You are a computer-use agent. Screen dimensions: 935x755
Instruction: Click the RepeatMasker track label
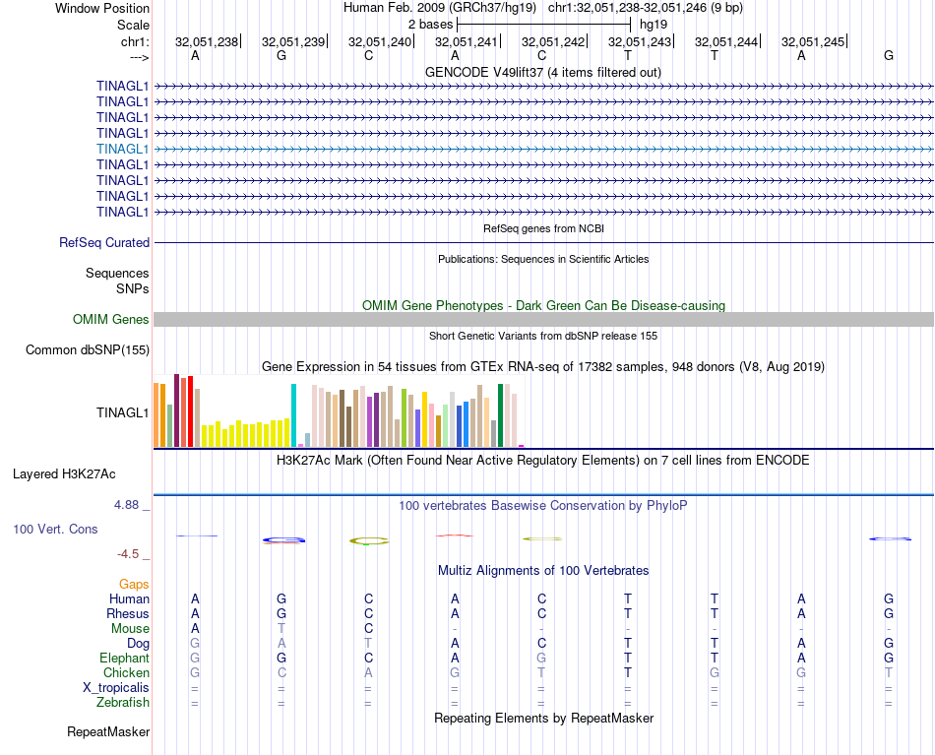(x=108, y=731)
